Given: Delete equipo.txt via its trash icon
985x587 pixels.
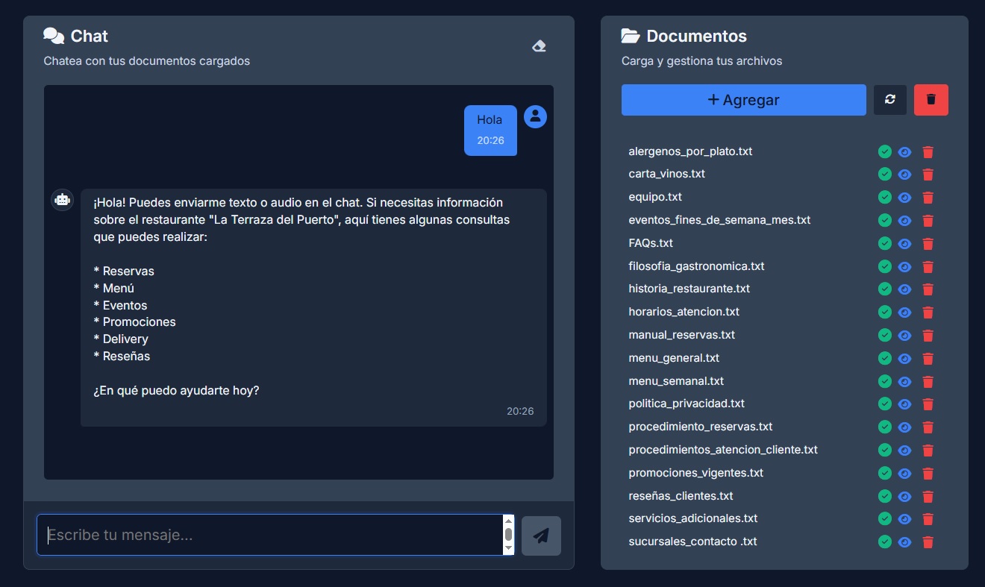Looking at the screenshot, I should point(928,197).
